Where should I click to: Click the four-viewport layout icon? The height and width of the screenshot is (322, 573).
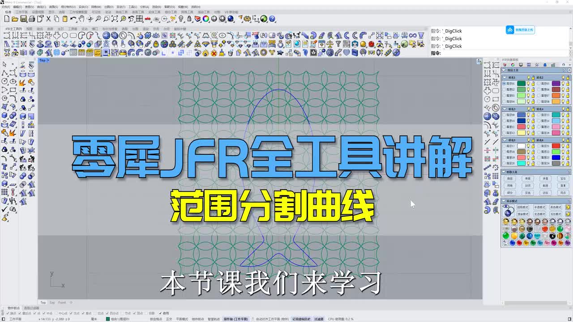pos(140,19)
